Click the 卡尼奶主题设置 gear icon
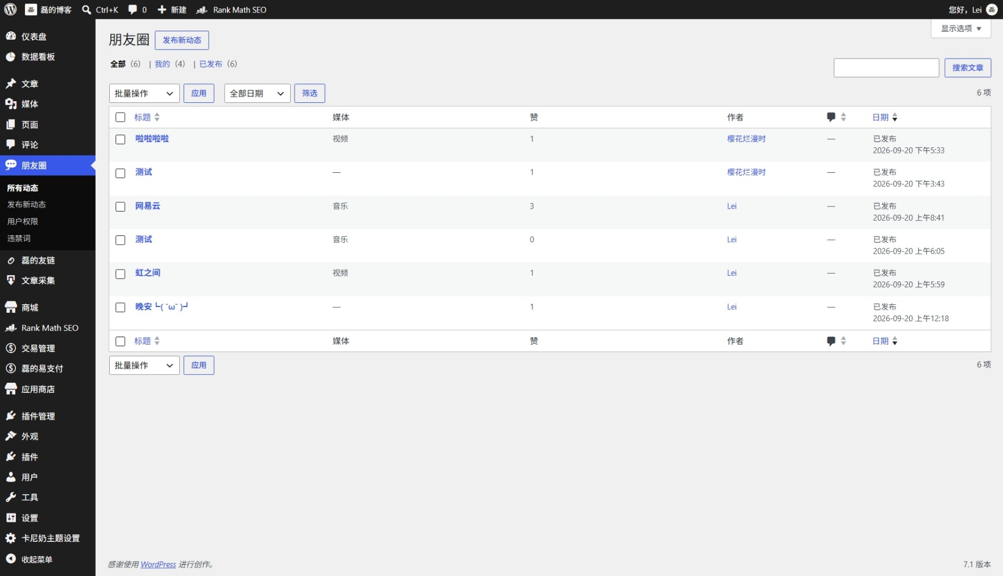 pyautogui.click(x=11, y=538)
